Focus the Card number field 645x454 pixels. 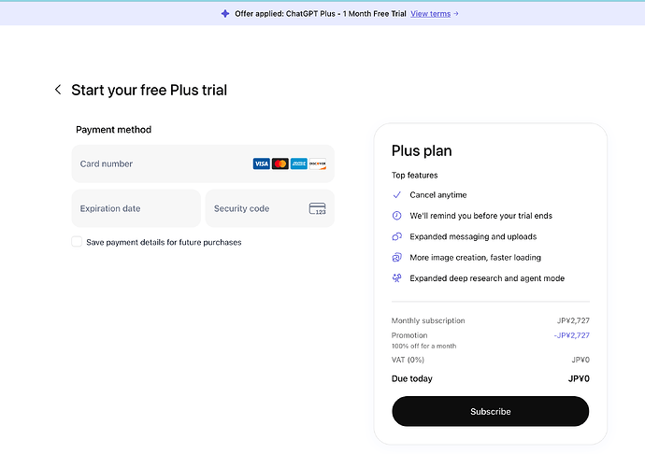(203, 163)
